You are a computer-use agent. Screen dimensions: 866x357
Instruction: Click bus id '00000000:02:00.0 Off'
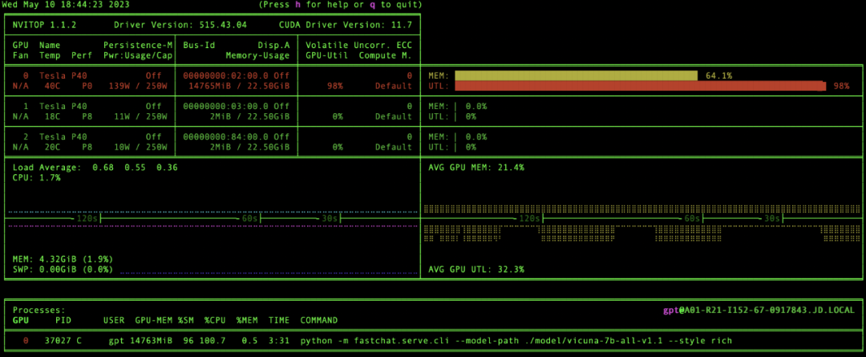[x=237, y=75]
